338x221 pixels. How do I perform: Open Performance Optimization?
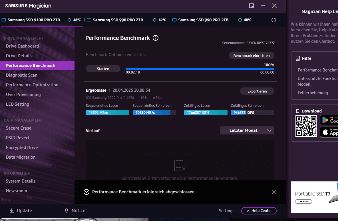click(32, 85)
